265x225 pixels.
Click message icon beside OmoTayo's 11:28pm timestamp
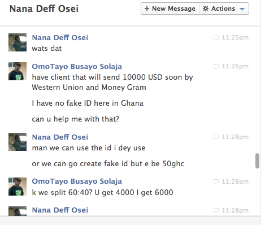coord(216,181)
